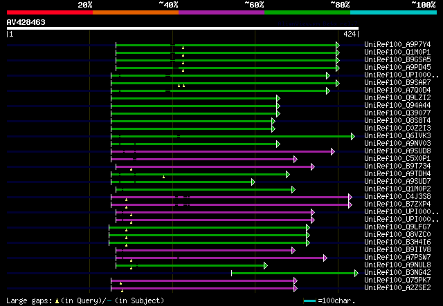Select the UniRef100_Q39077 label
Viewport: 443px width, 306px height.
pyautogui.click(x=397, y=113)
